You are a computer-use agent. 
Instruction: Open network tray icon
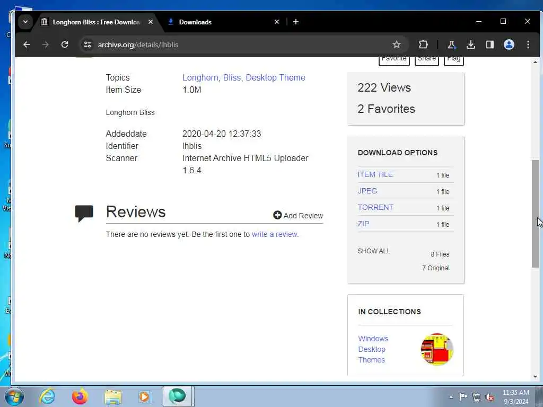[x=477, y=397]
